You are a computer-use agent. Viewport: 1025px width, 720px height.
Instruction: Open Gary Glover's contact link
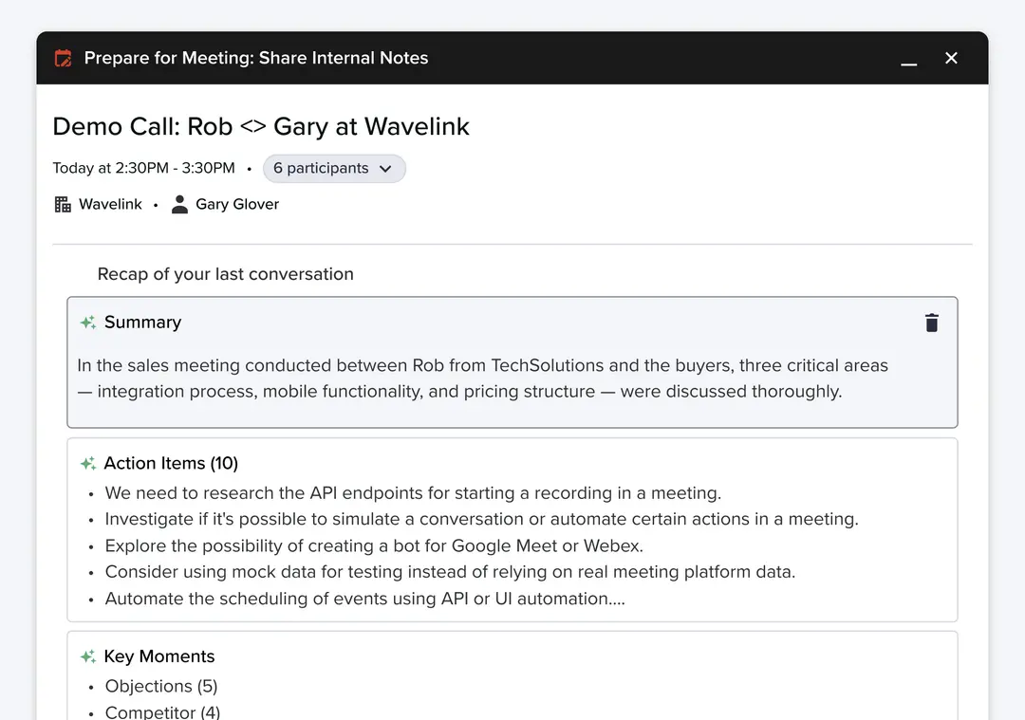point(237,205)
